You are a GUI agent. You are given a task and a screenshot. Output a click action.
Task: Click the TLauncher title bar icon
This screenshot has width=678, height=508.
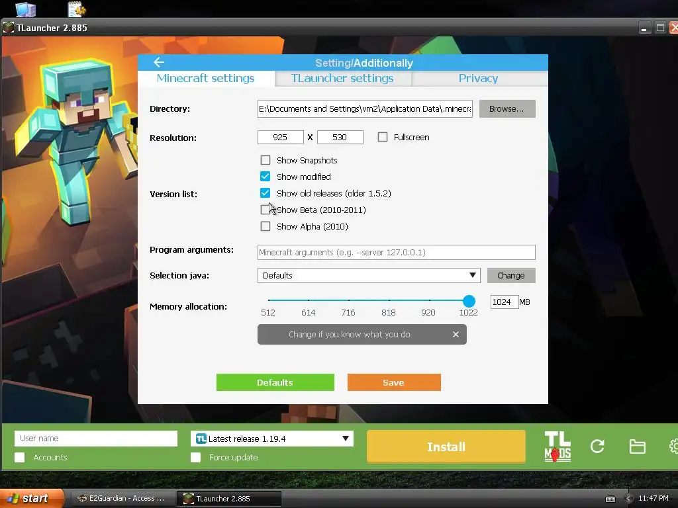[8, 28]
